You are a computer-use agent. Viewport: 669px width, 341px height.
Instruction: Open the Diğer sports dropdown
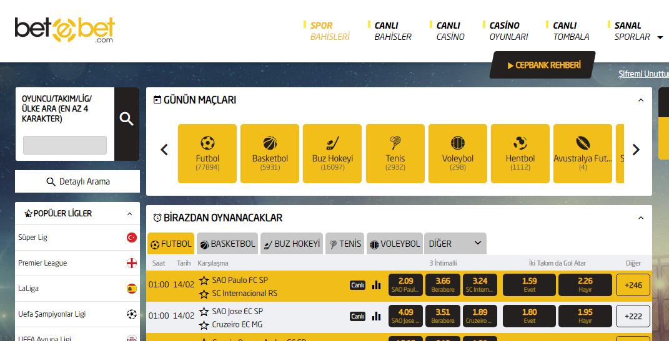pyautogui.click(x=455, y=244)
